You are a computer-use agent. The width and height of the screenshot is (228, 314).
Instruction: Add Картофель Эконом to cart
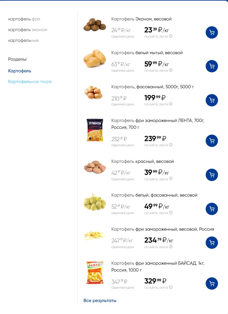pyautogui.click(x=212, y=32)
